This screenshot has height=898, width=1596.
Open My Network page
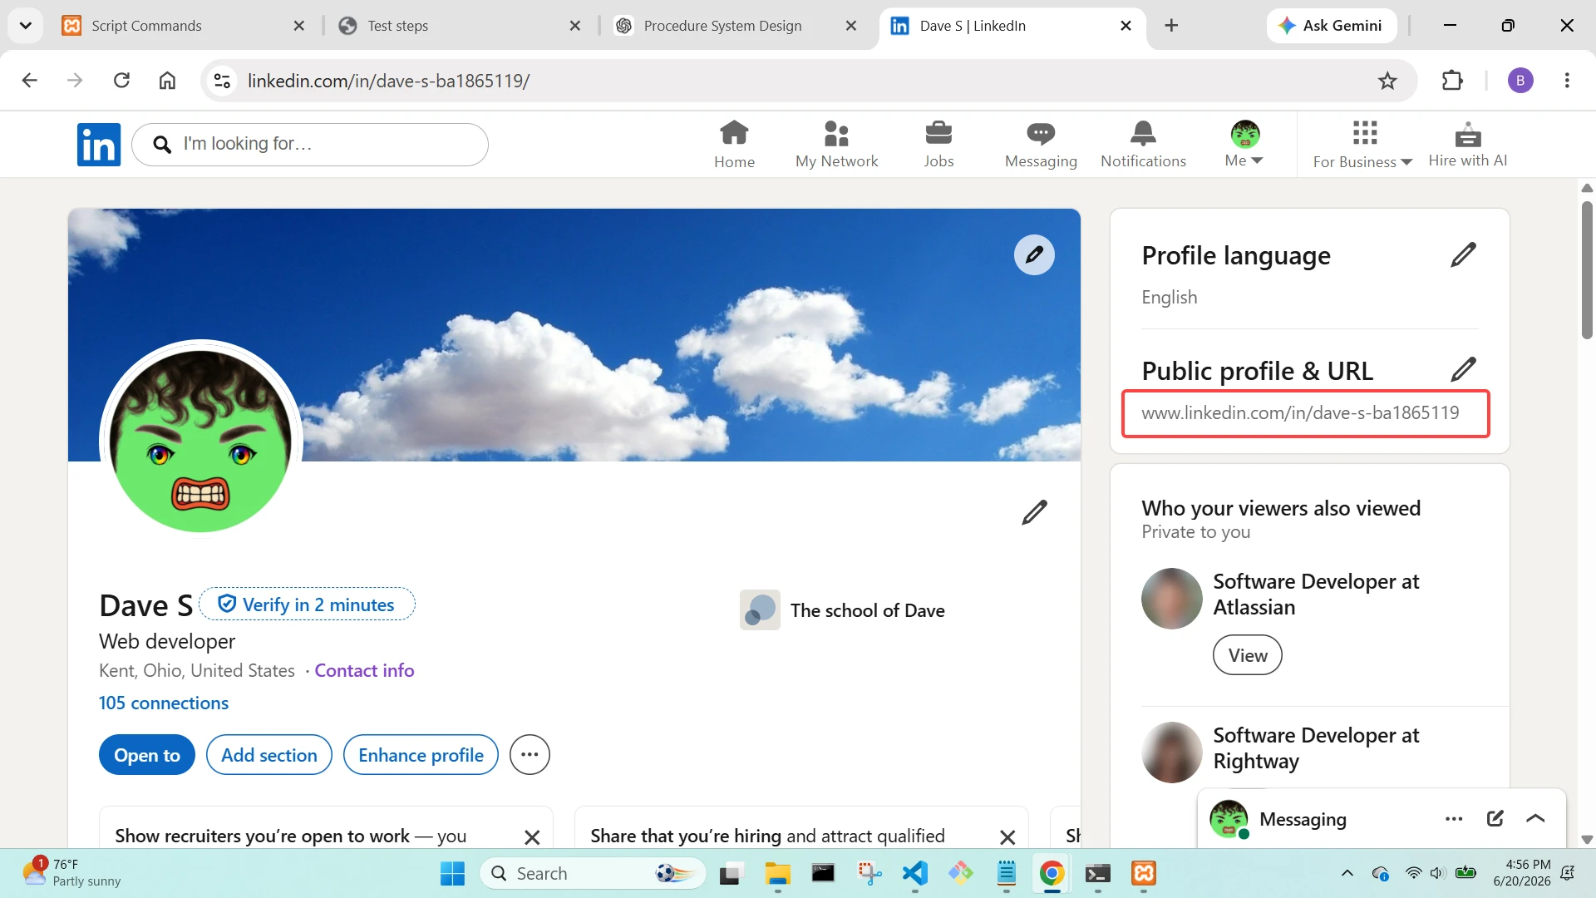(x=836, y=145)
